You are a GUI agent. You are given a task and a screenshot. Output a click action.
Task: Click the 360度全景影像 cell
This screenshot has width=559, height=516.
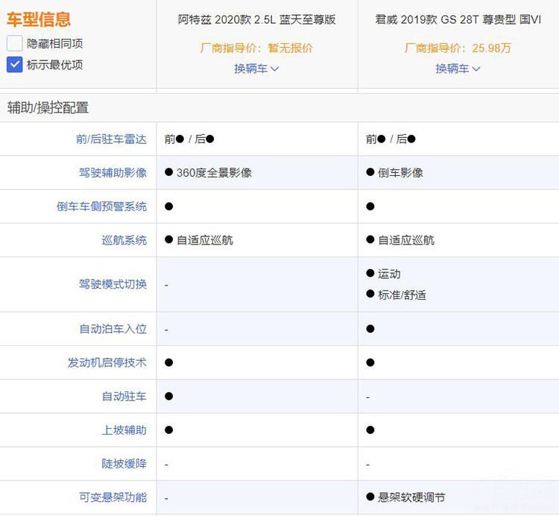click(209, 172)
